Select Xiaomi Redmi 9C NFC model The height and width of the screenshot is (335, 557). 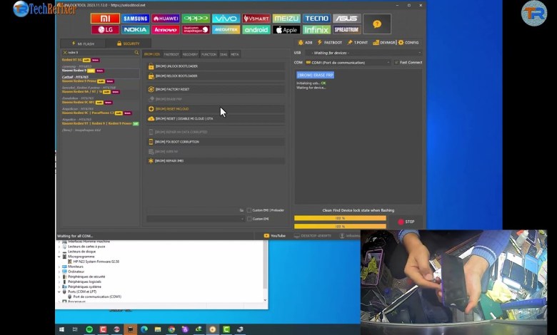[78, 103]
